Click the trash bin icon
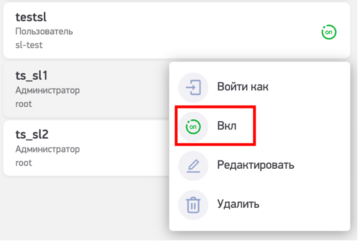Image resolution: width=358 pixels, height=241 pixels. coord(193,205)
